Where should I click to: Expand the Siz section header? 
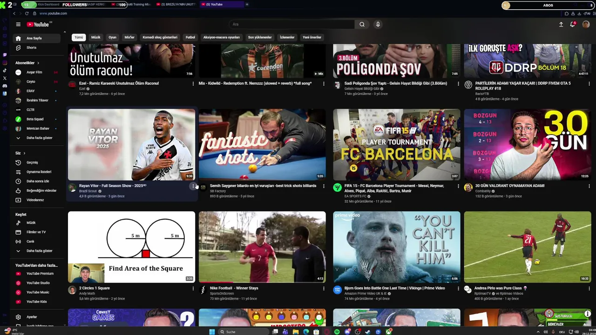tap(20, 153)
